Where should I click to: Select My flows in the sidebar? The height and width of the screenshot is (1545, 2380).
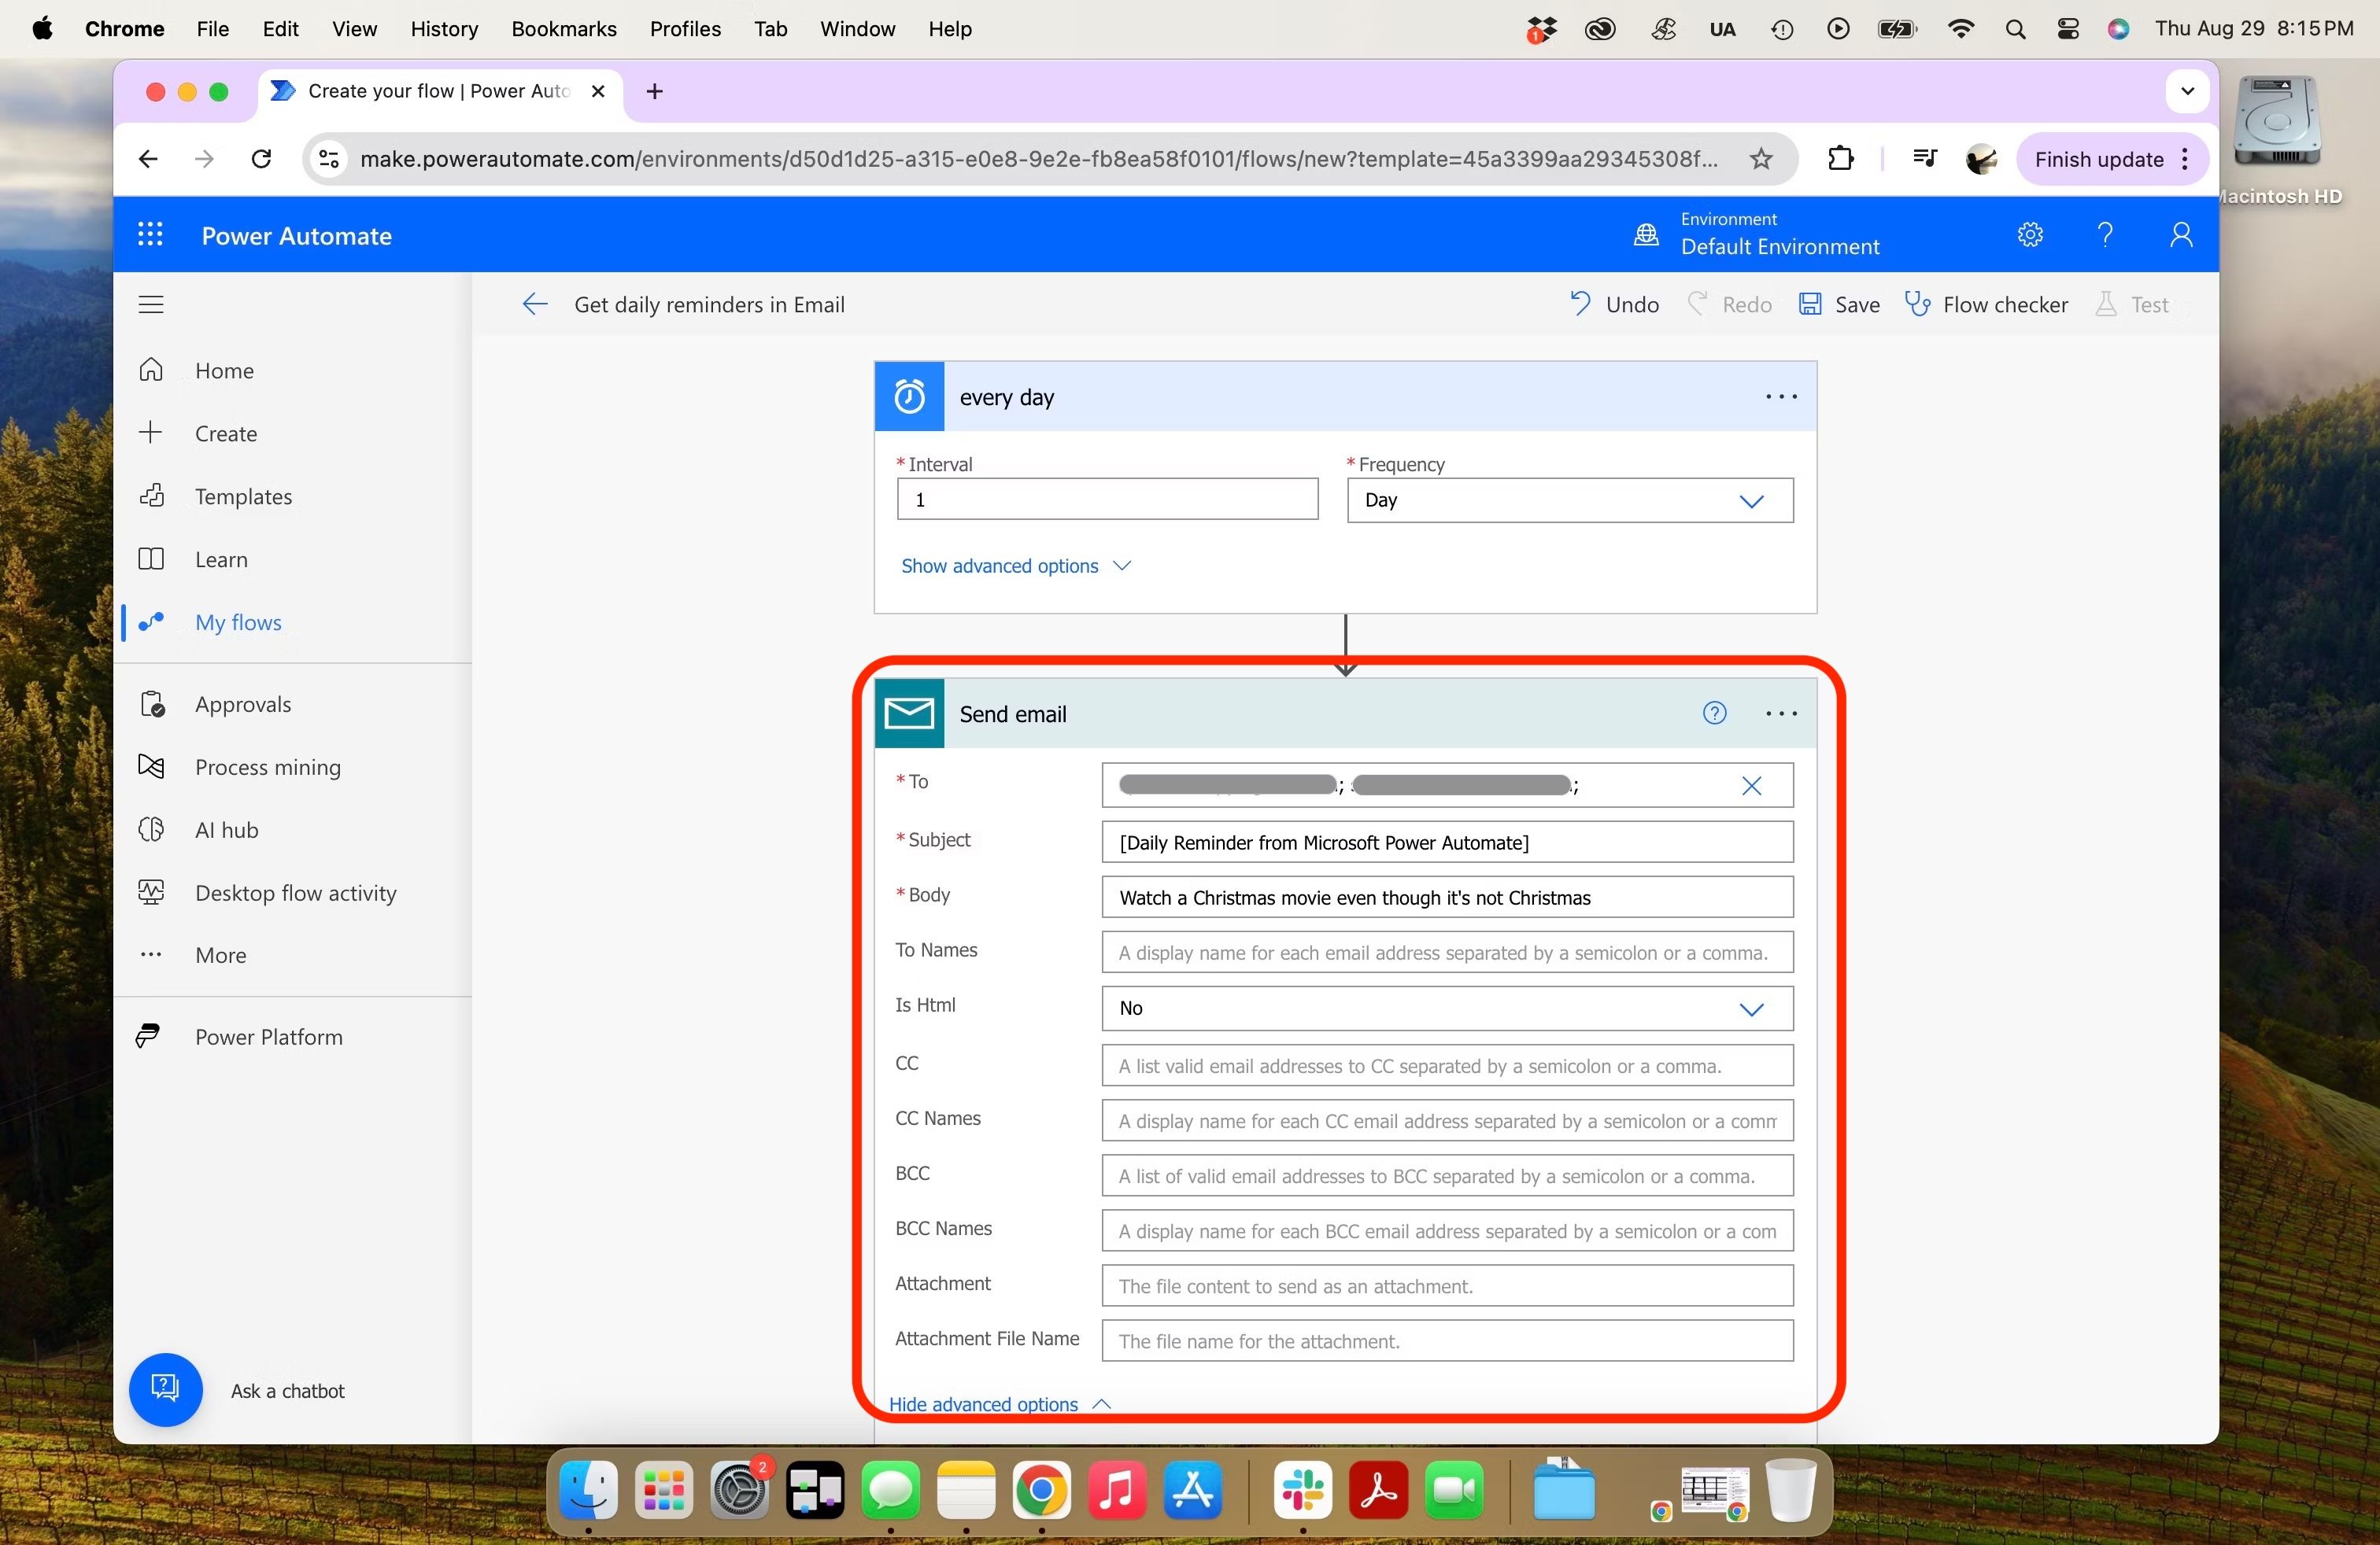238,621
